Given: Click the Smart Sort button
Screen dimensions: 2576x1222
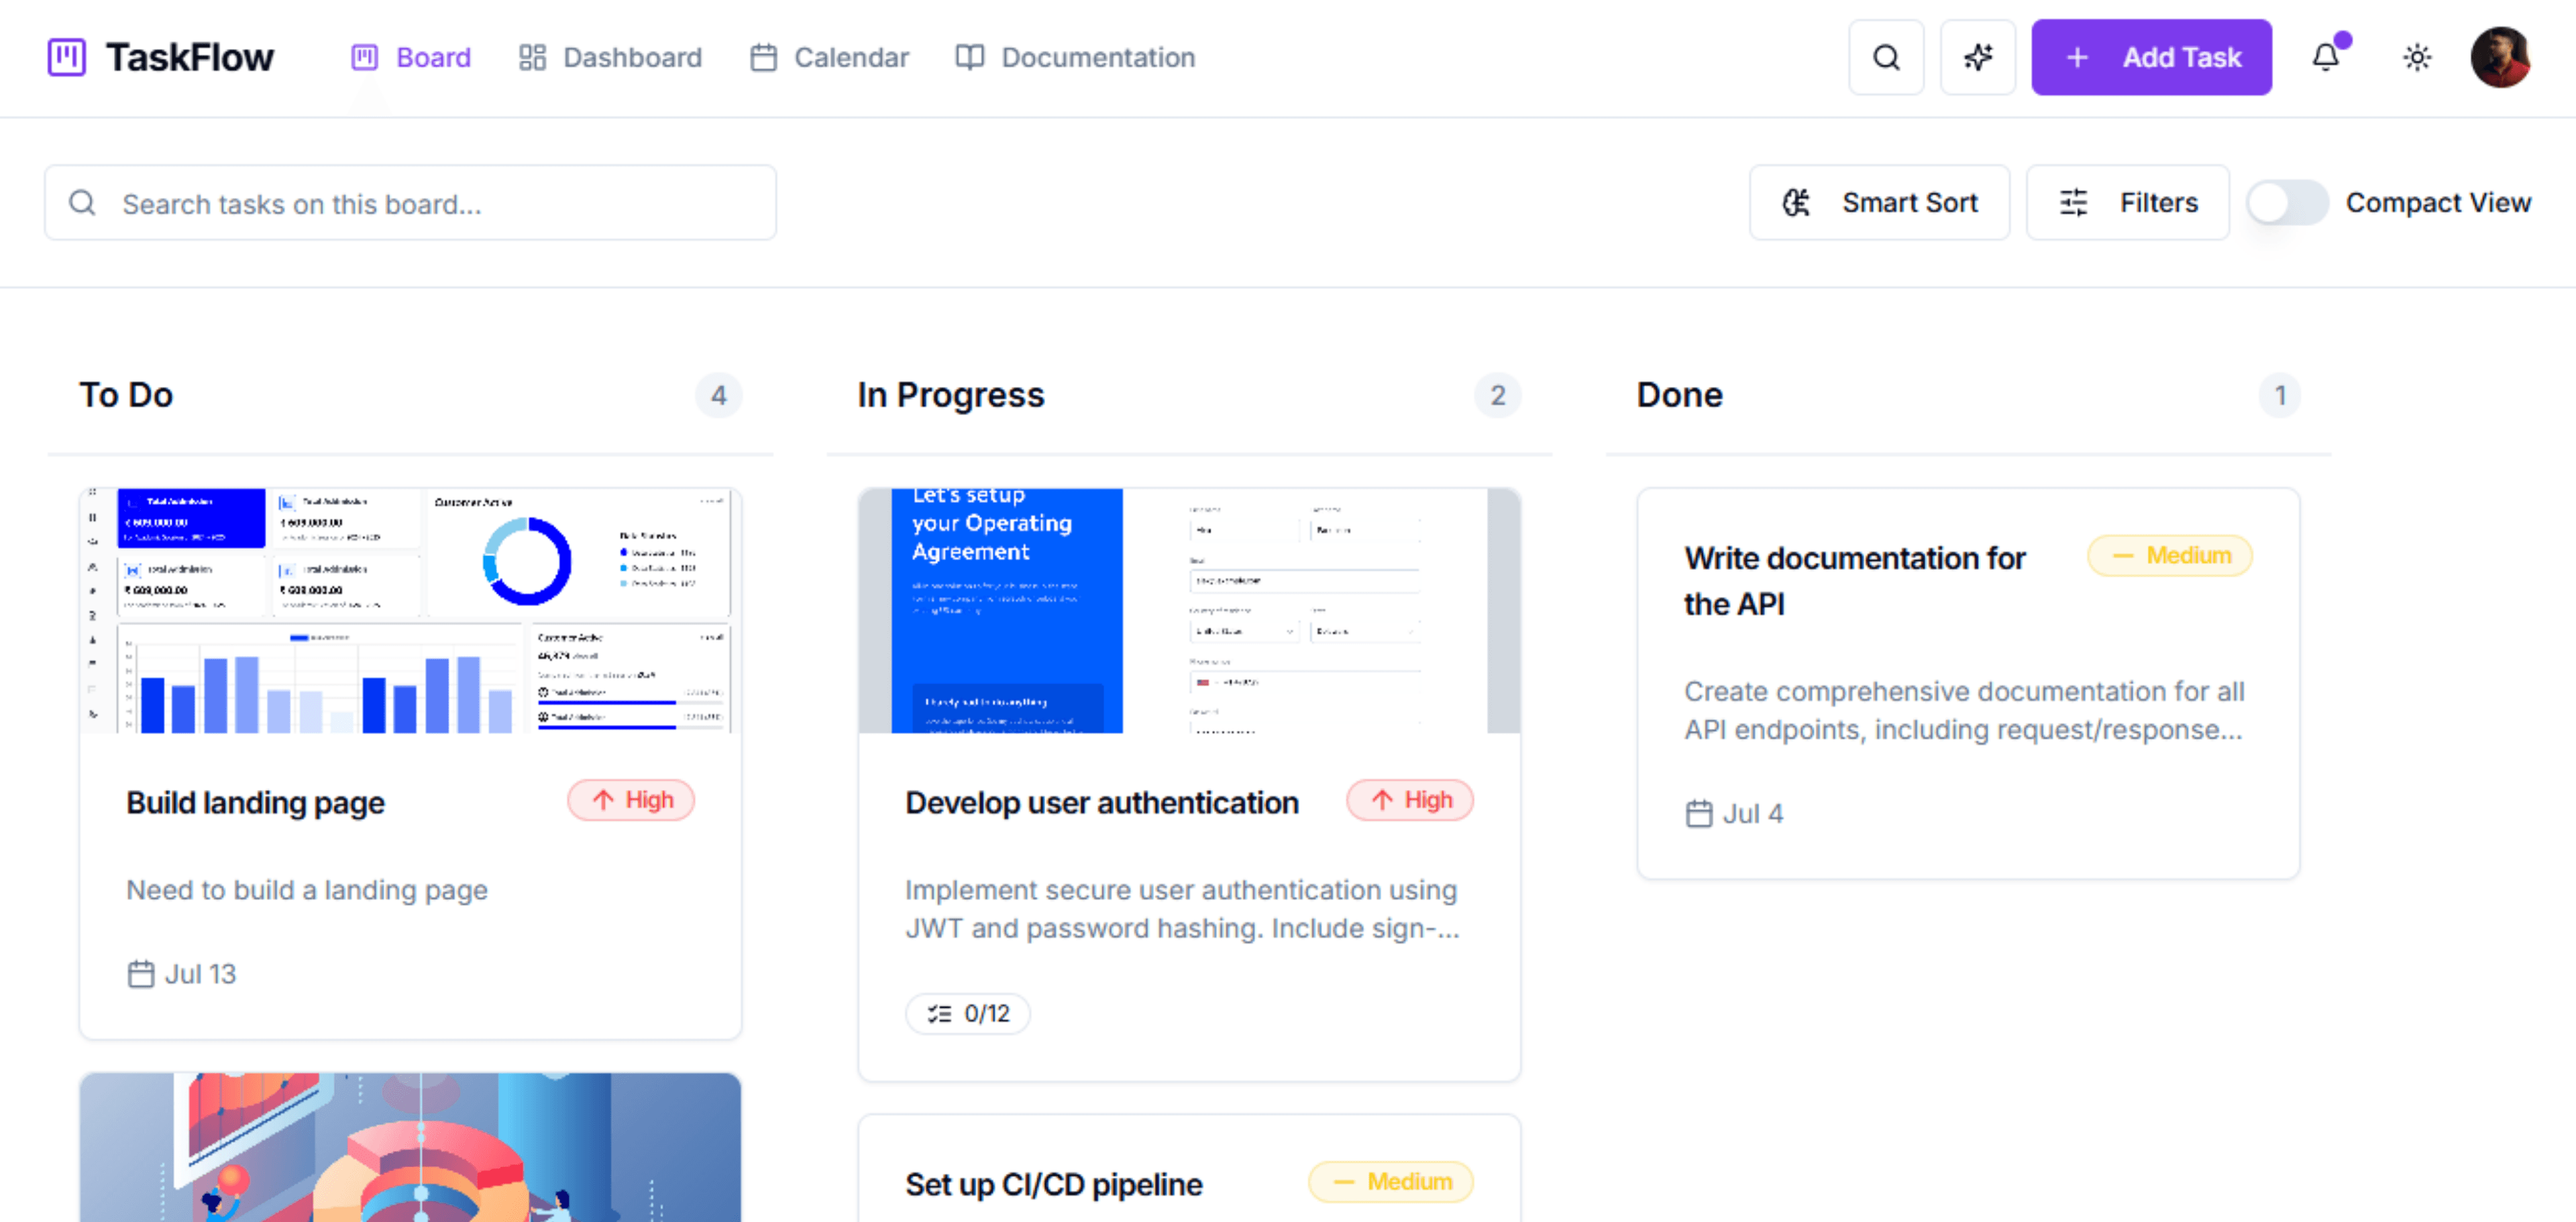Looking at the screenshot, I should [x=1879, y=203].
